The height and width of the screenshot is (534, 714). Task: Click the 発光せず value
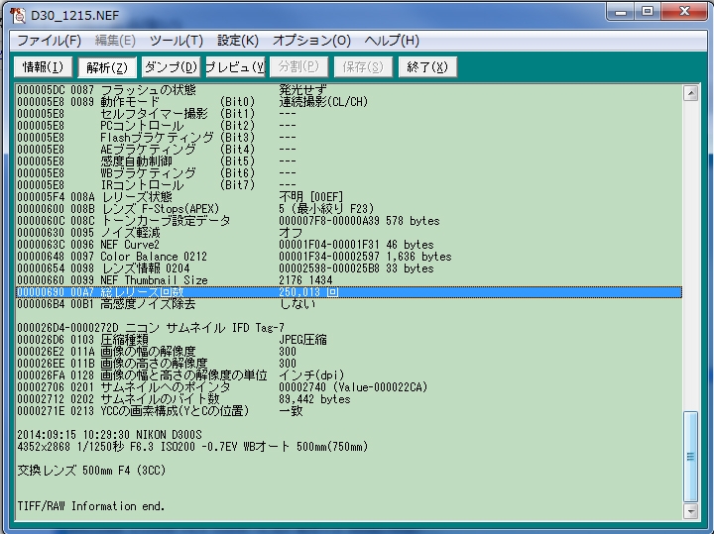tap(302, 89)
